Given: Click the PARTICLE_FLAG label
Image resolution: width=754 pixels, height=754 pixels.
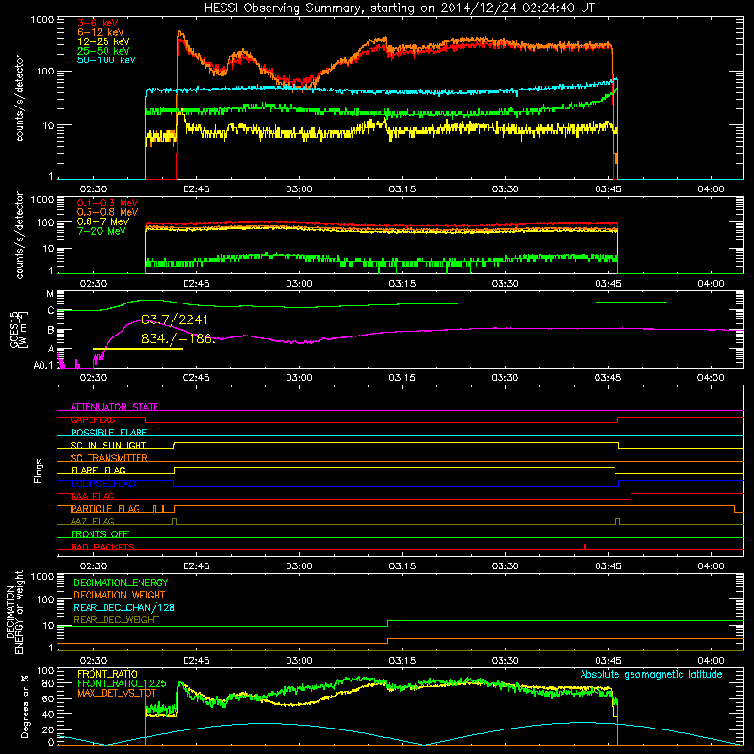Looking at the screenshot, I should coord(106,509).
